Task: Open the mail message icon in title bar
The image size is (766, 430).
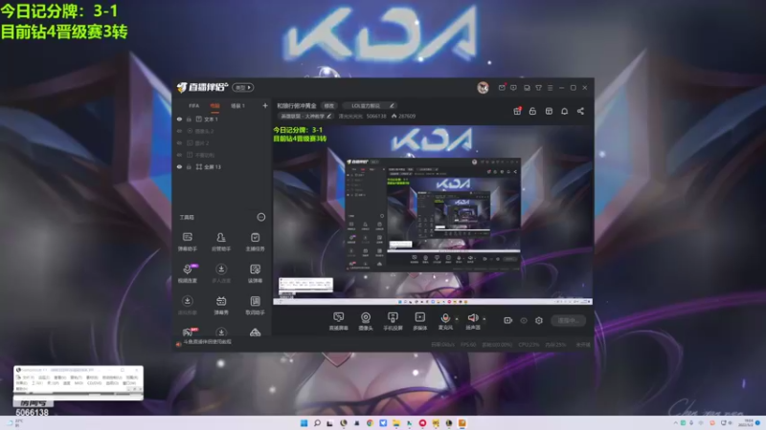Action: coord(502,88)
